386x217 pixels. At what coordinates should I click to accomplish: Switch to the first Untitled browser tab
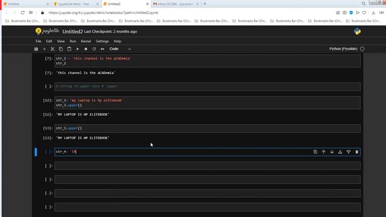25,4
